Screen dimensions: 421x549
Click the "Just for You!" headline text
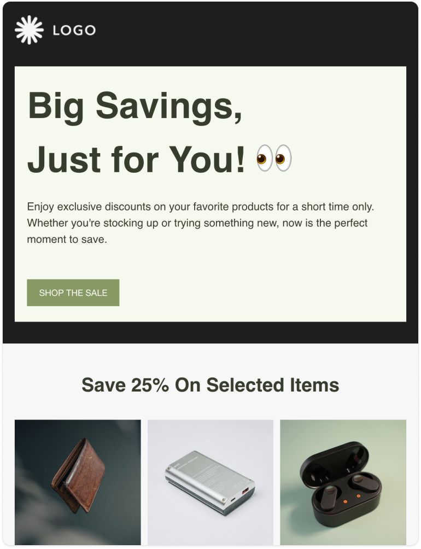[x=137, y=159]
